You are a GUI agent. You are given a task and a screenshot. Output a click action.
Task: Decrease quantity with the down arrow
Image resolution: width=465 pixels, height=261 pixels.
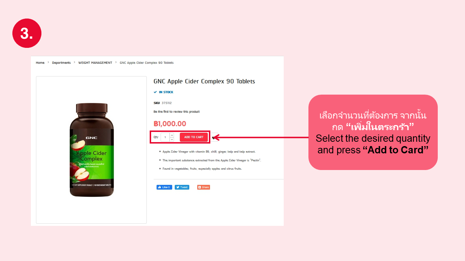pyautogui.click(x=172, y=139)
